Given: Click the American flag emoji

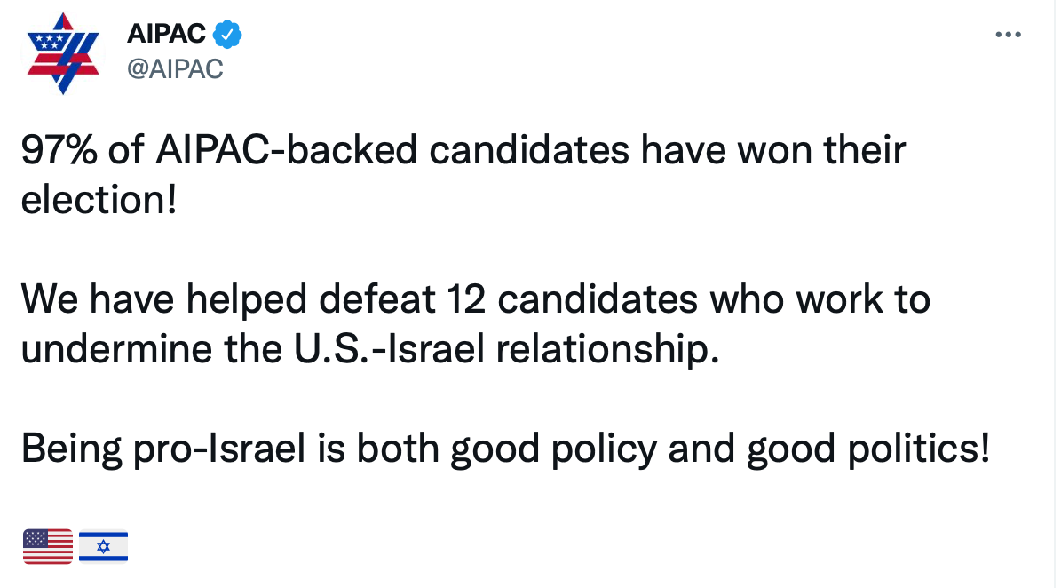Looking at the screenshot, I should pyautogui.click(x=48, y=546).
